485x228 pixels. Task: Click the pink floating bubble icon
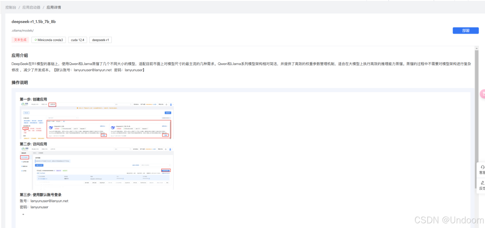point(482,94)
